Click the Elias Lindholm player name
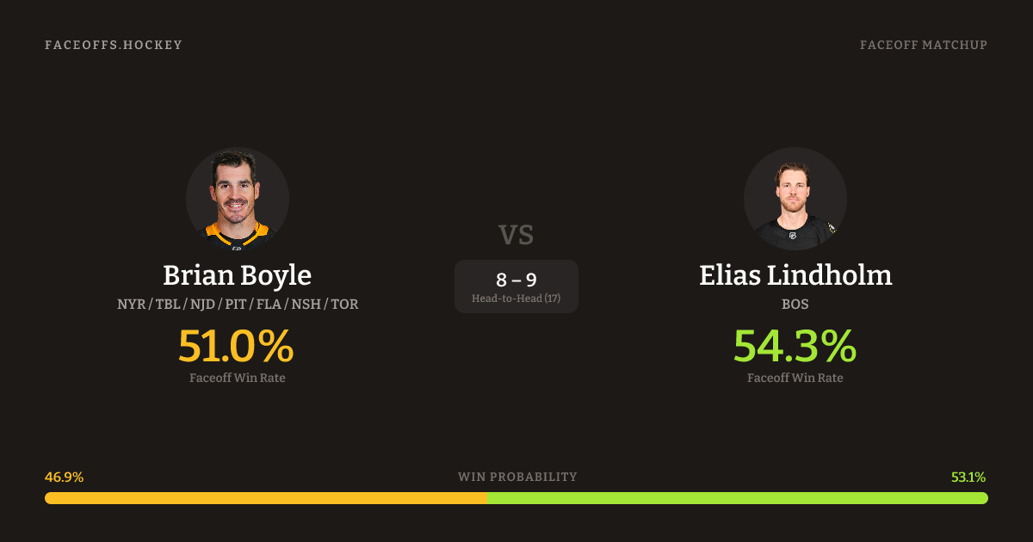The width and height of the screenshot is (1033, 542). coord(795,275)
